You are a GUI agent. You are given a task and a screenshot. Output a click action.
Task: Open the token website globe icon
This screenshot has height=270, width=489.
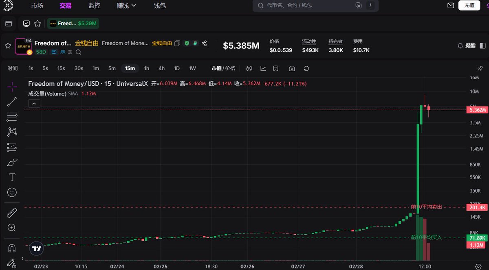70,52
